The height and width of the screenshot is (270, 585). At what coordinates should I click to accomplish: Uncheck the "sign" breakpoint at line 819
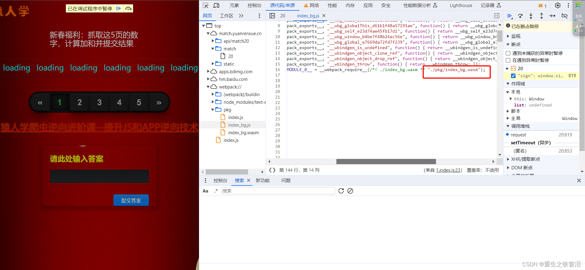(x=513, y=76)
